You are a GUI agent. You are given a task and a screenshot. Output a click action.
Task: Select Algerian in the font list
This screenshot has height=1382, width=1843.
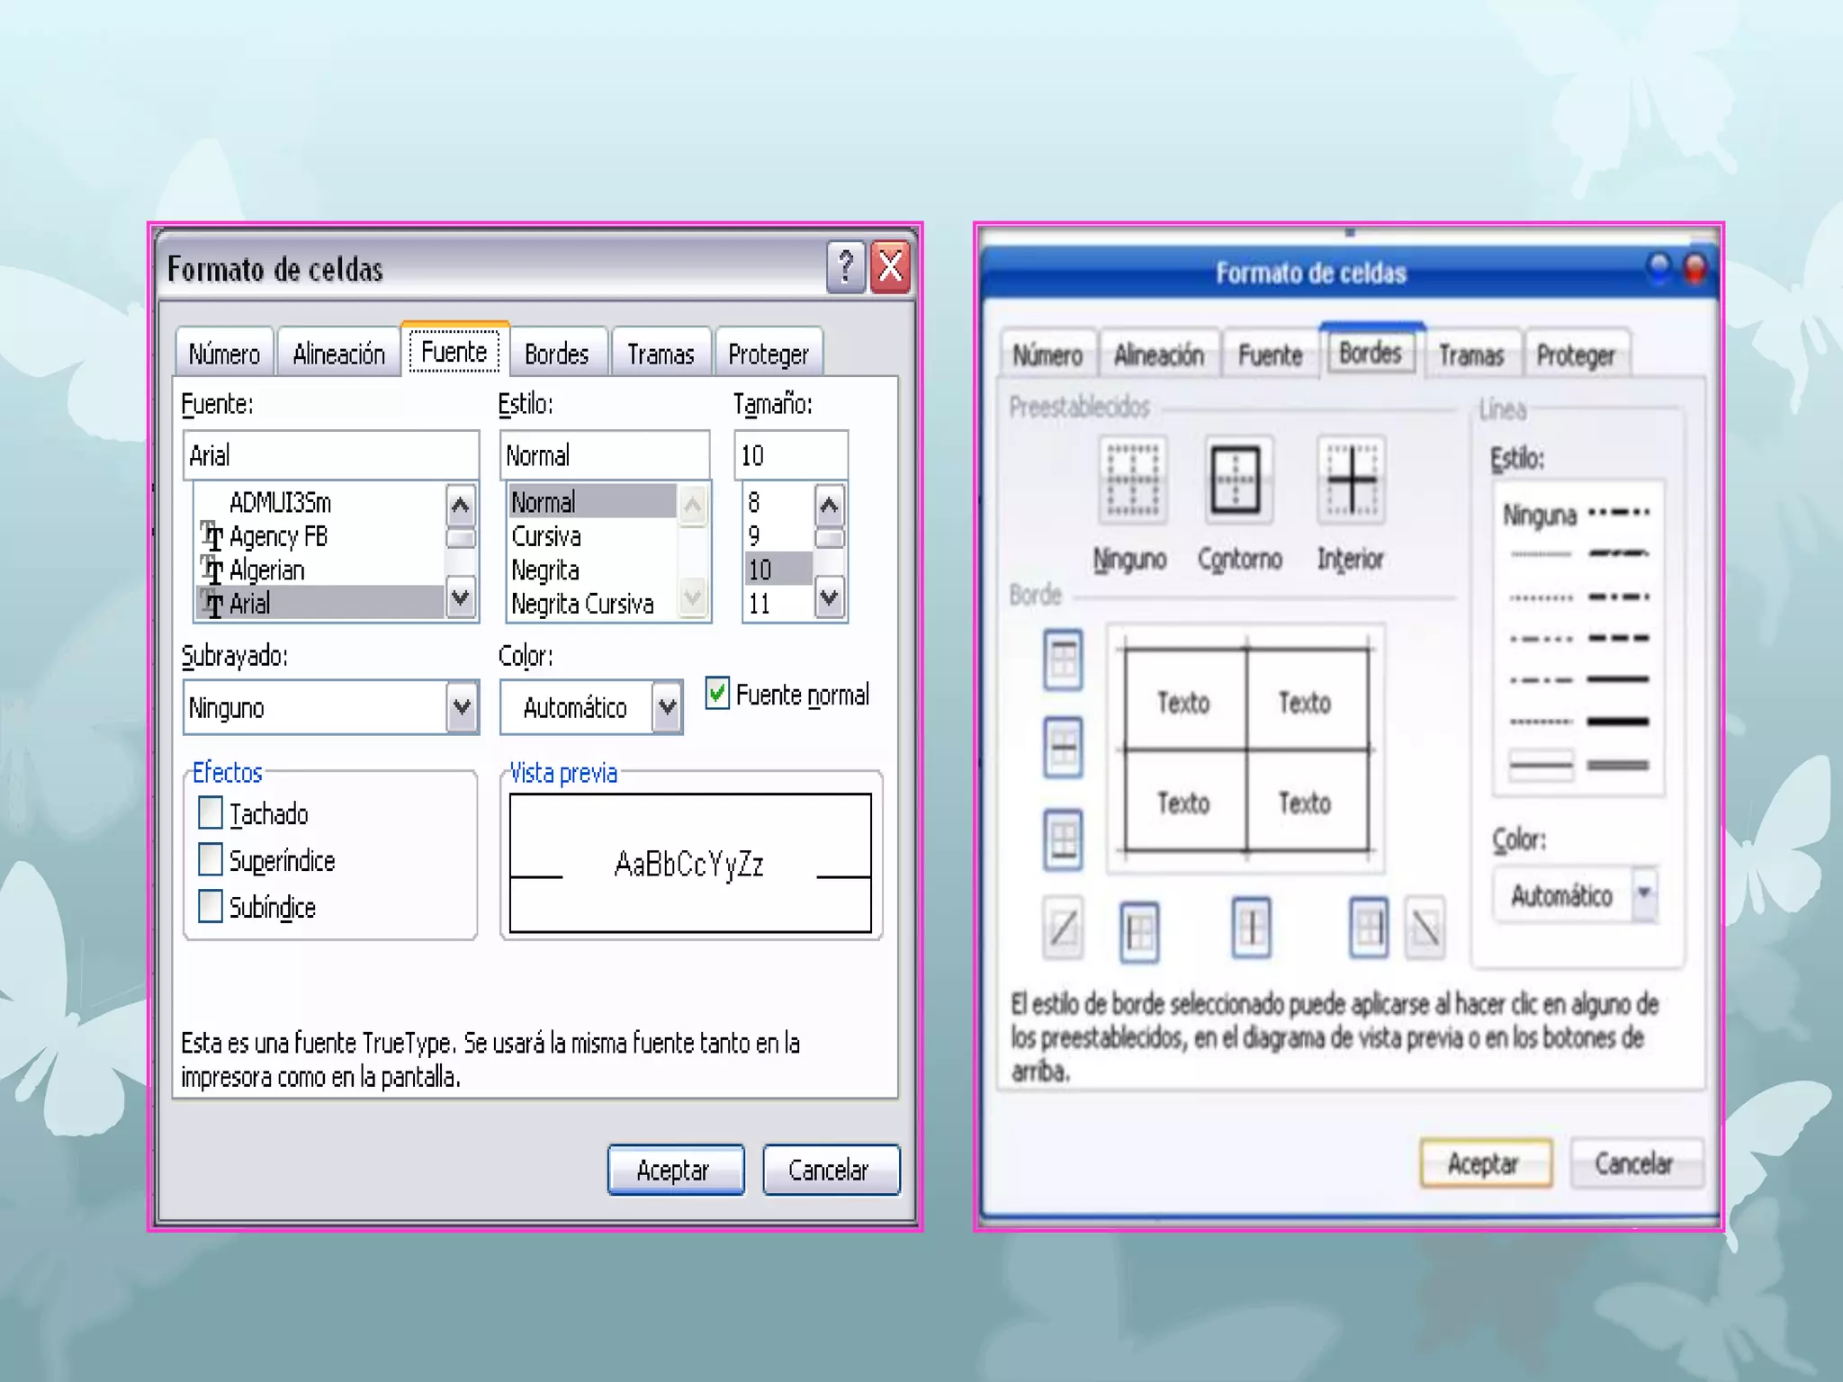tap(320, 570)
